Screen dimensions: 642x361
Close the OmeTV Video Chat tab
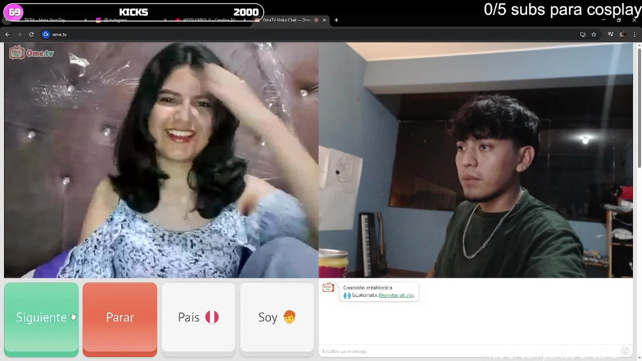coord(325,20)
